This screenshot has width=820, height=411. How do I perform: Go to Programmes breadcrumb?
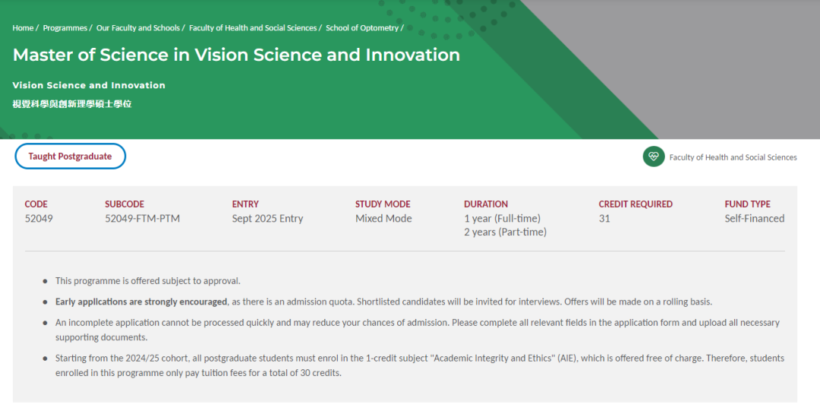[x=65, y=28]
